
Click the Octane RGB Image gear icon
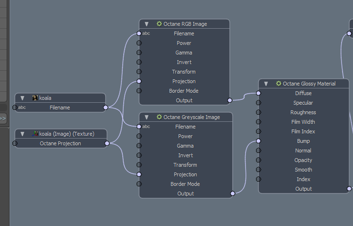(x=159, y=23)
